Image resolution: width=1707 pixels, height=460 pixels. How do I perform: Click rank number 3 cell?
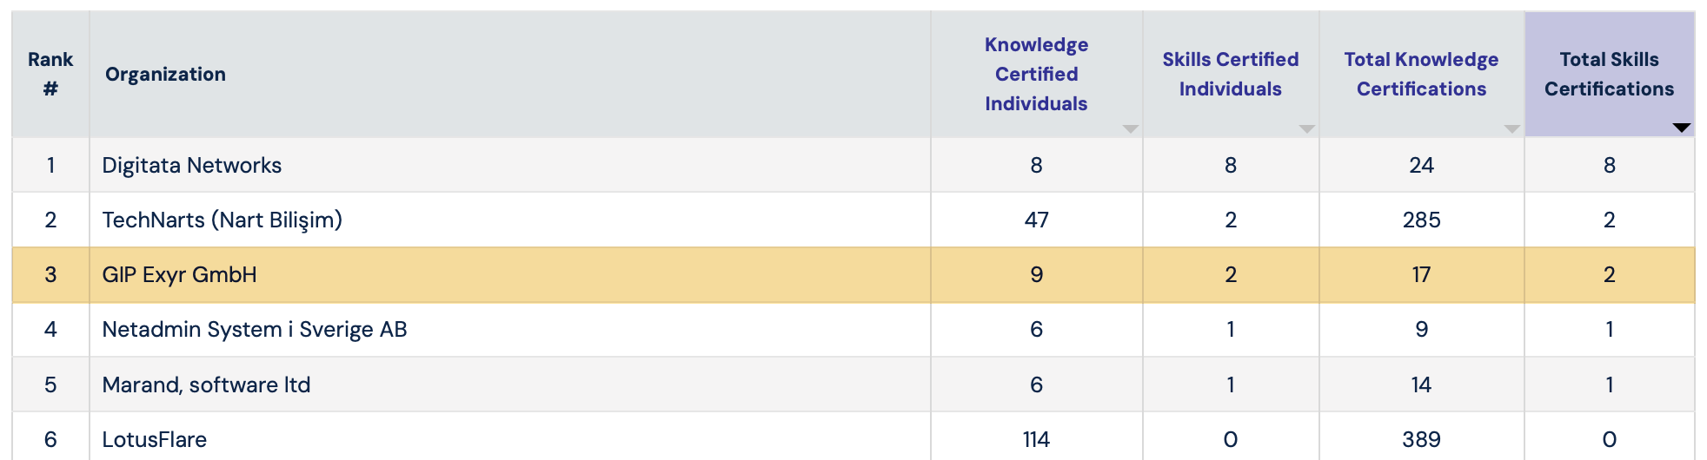pyautogui.click(x=50, y=274)
